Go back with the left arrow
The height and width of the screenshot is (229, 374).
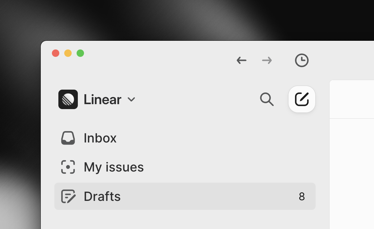tap(242, 60)
